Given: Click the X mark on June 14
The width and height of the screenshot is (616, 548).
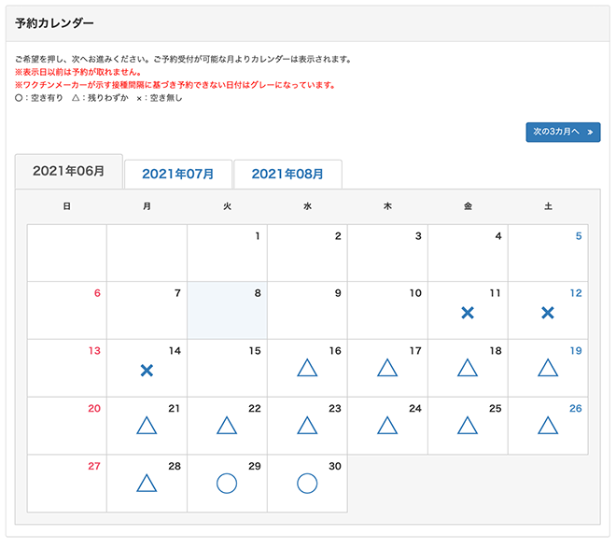Looking at the screenshot, I should click(x=146, y=371).
